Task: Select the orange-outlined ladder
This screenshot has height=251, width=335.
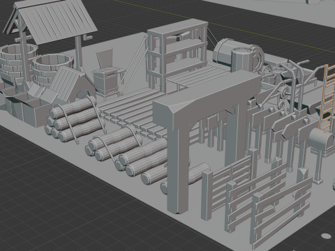Action: (x=327, y=98)
